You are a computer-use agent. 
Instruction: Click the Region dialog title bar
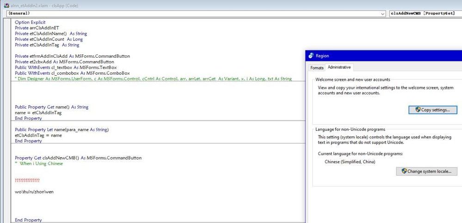pyautogui.click(x=384, y=55)
